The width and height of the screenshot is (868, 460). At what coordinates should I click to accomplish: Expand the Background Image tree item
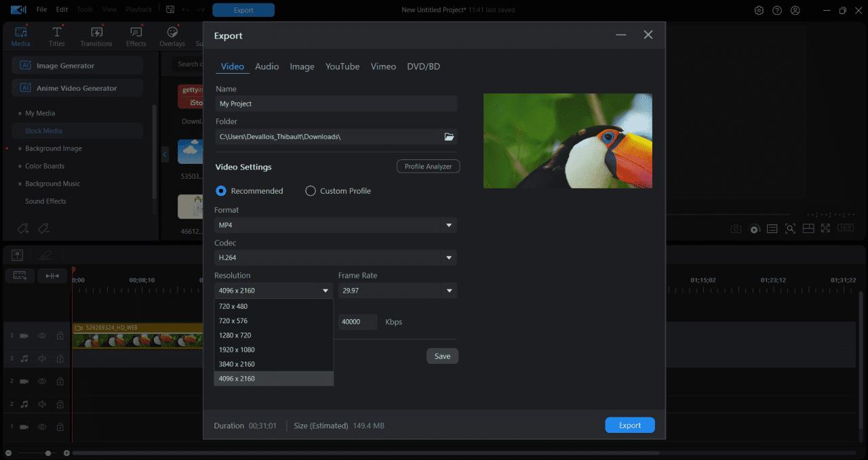coord(20,148)
